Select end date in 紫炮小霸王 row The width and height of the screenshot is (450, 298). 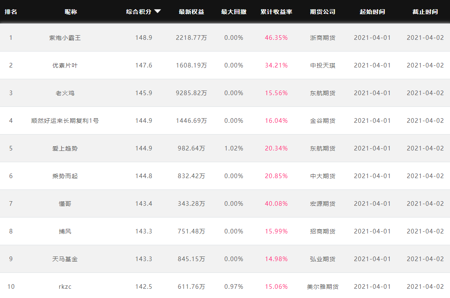425,38
